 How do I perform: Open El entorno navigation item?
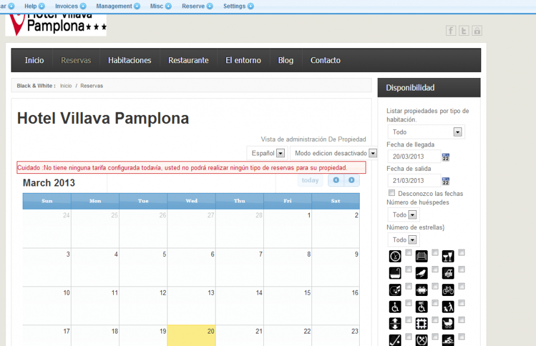[x=243, y=60]
